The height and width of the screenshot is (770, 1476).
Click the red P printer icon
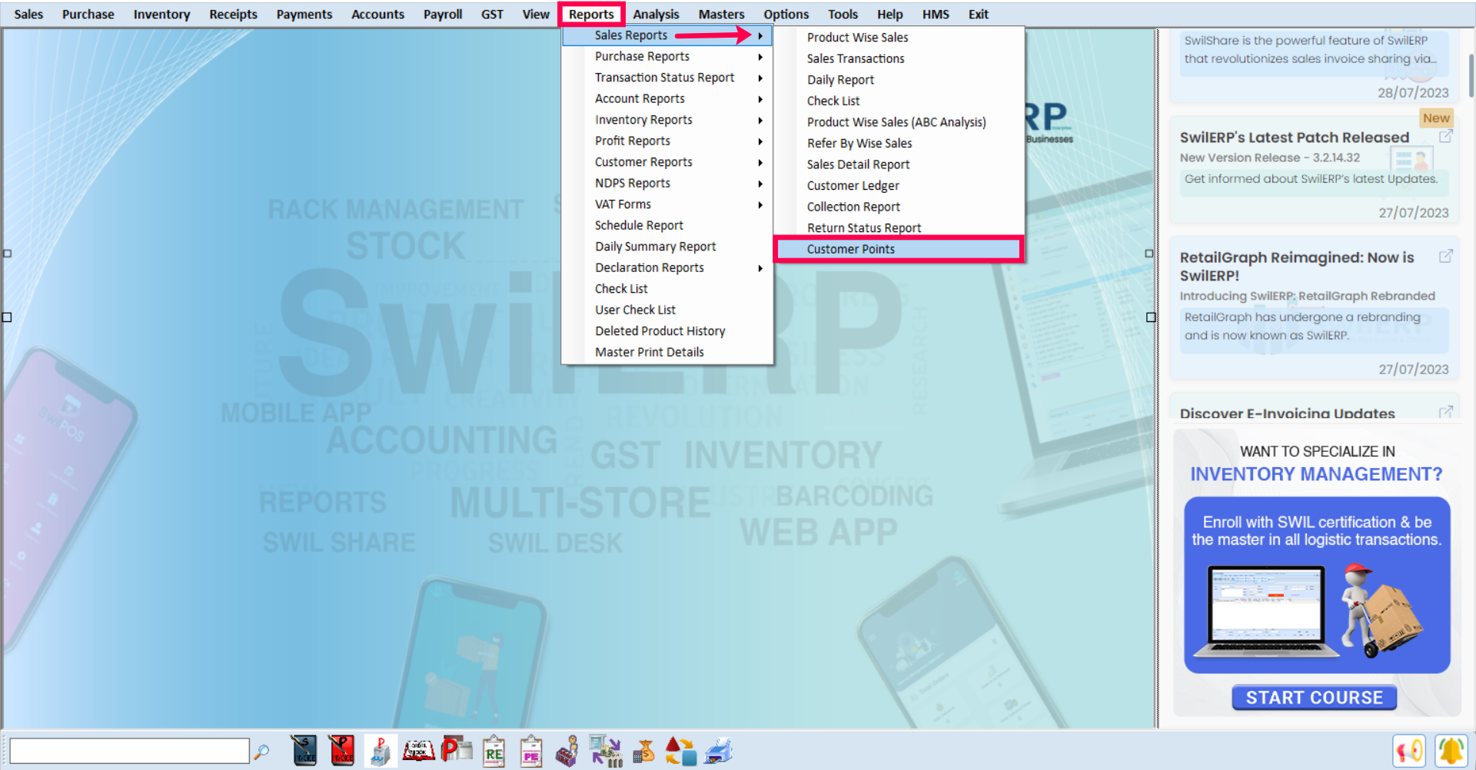[457, 750]
